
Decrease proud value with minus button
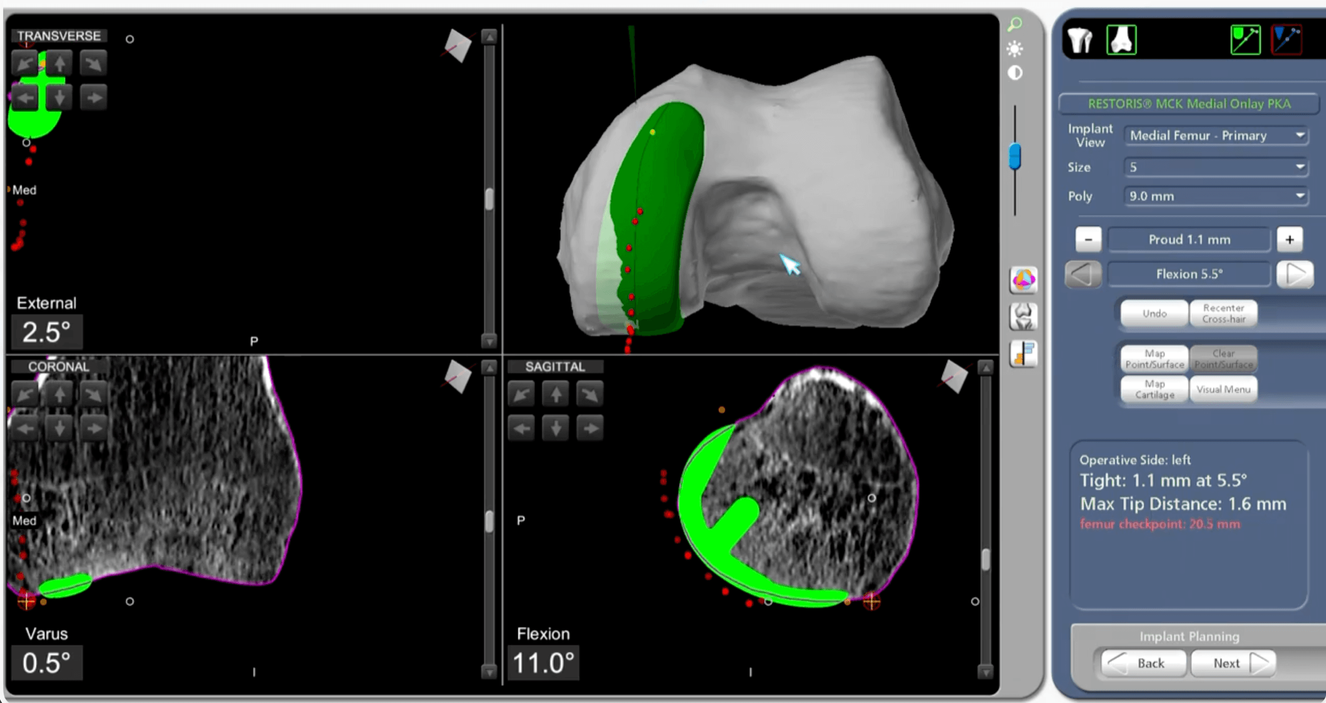point(1088,240)
